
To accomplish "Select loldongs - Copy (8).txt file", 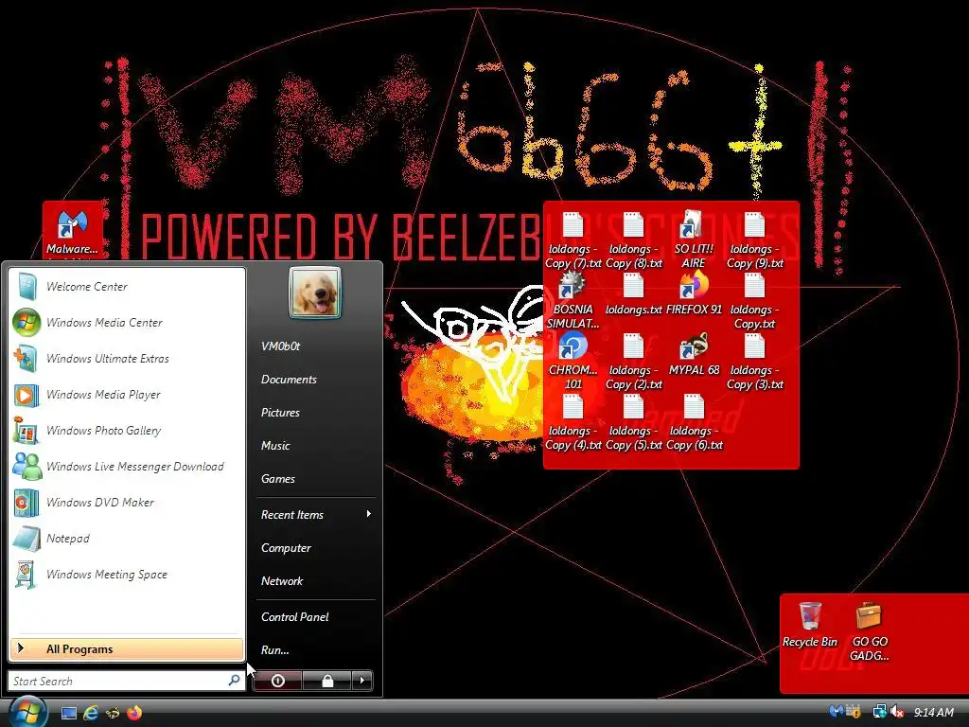I will [633, 240].
